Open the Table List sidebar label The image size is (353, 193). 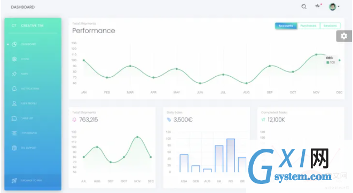27,118
